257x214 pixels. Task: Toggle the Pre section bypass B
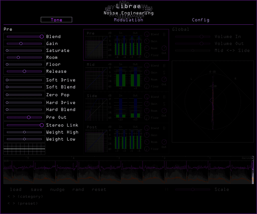tap(164, 35)
